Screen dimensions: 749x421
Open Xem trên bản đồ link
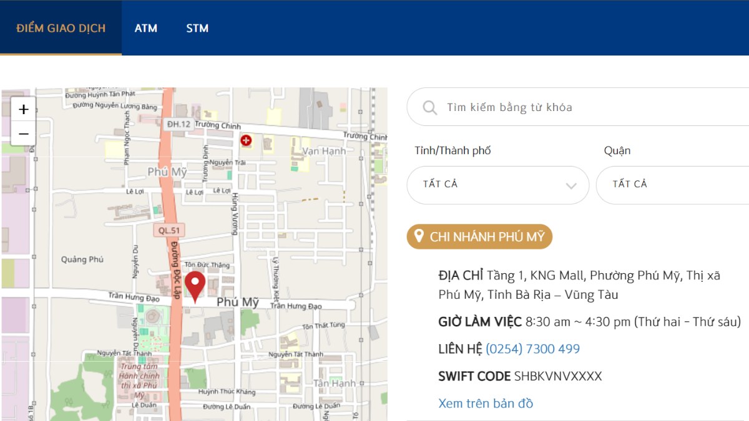486,404
